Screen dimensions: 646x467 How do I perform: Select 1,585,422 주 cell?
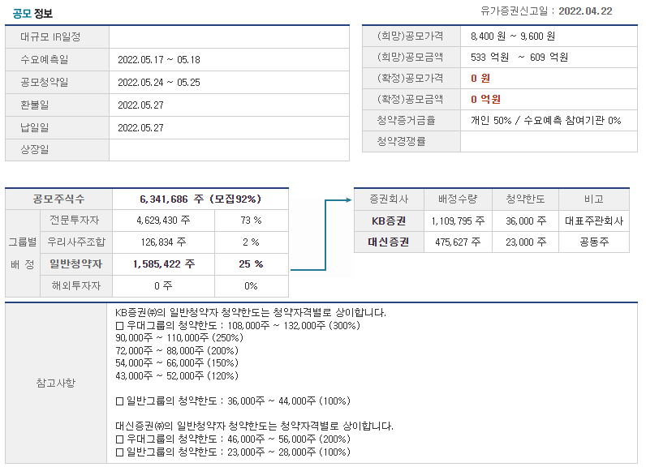[164, 264]
